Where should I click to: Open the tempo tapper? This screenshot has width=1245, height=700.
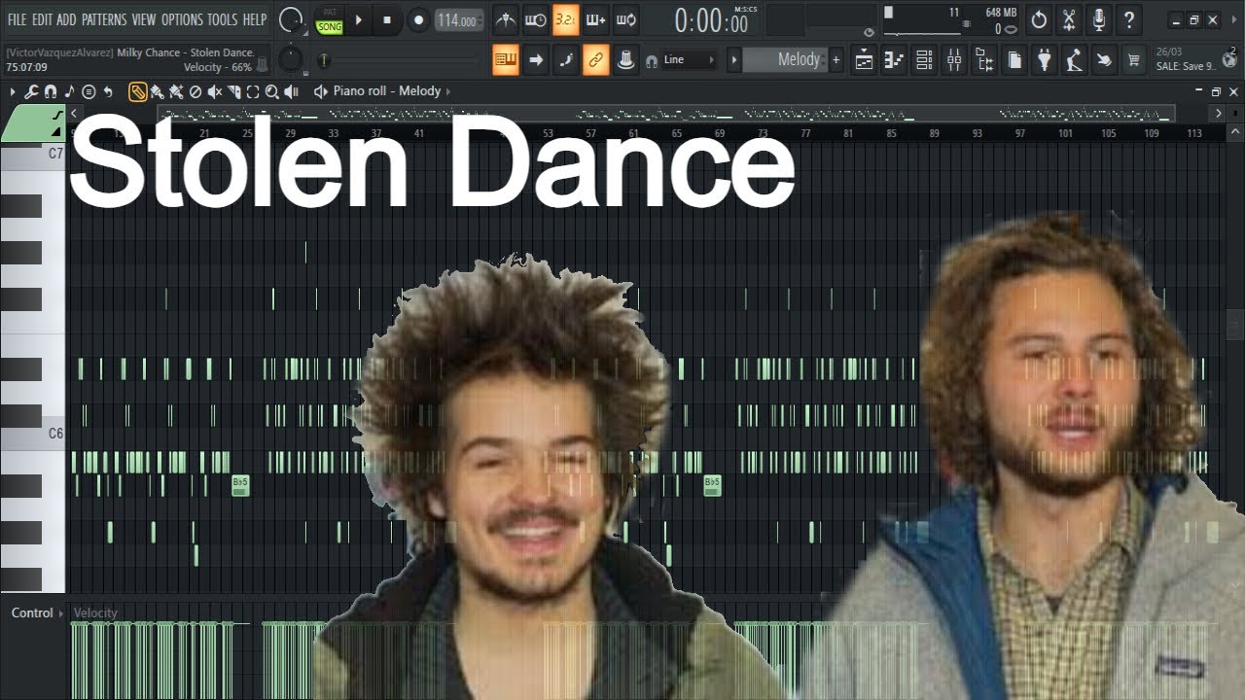tap(1074, 60)
